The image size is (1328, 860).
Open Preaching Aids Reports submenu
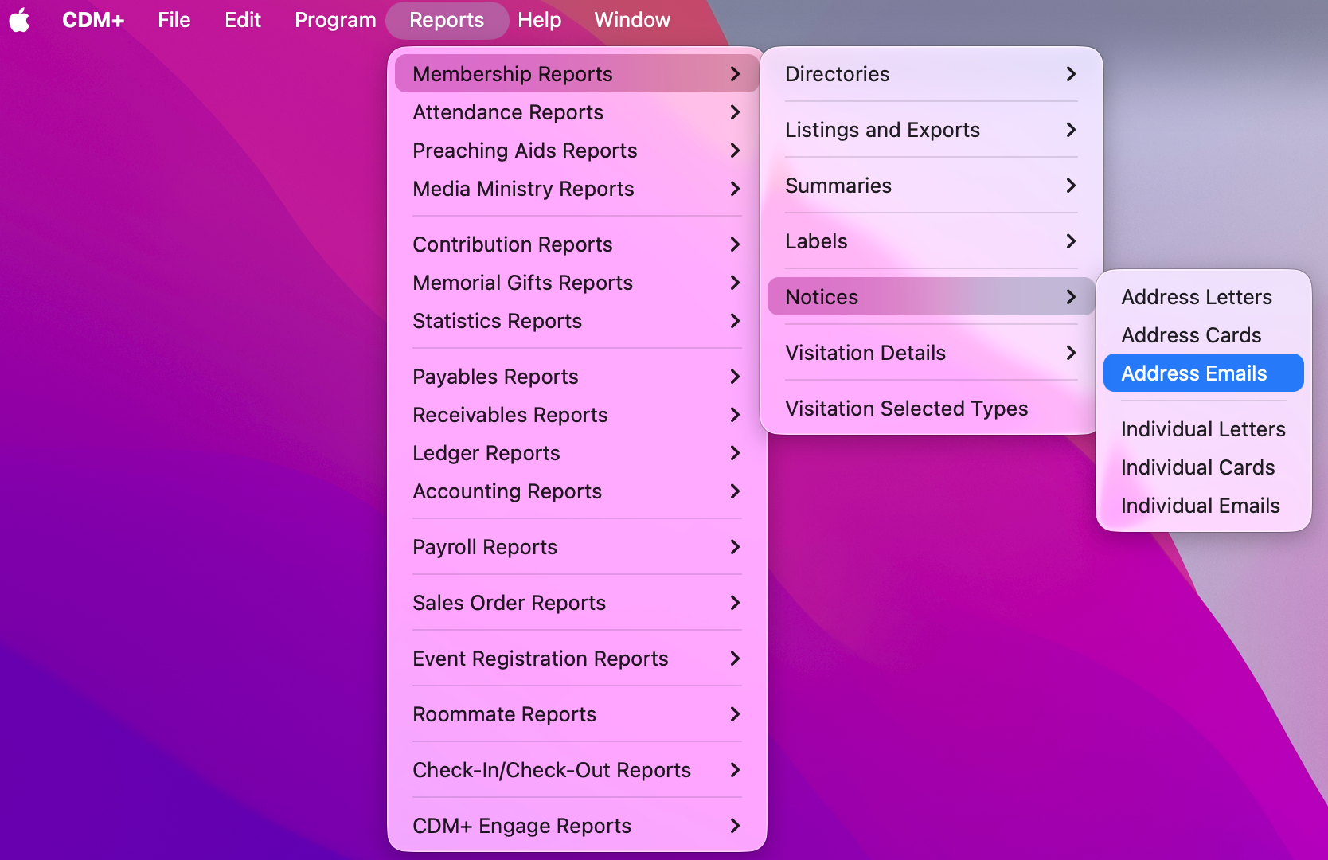577,150
